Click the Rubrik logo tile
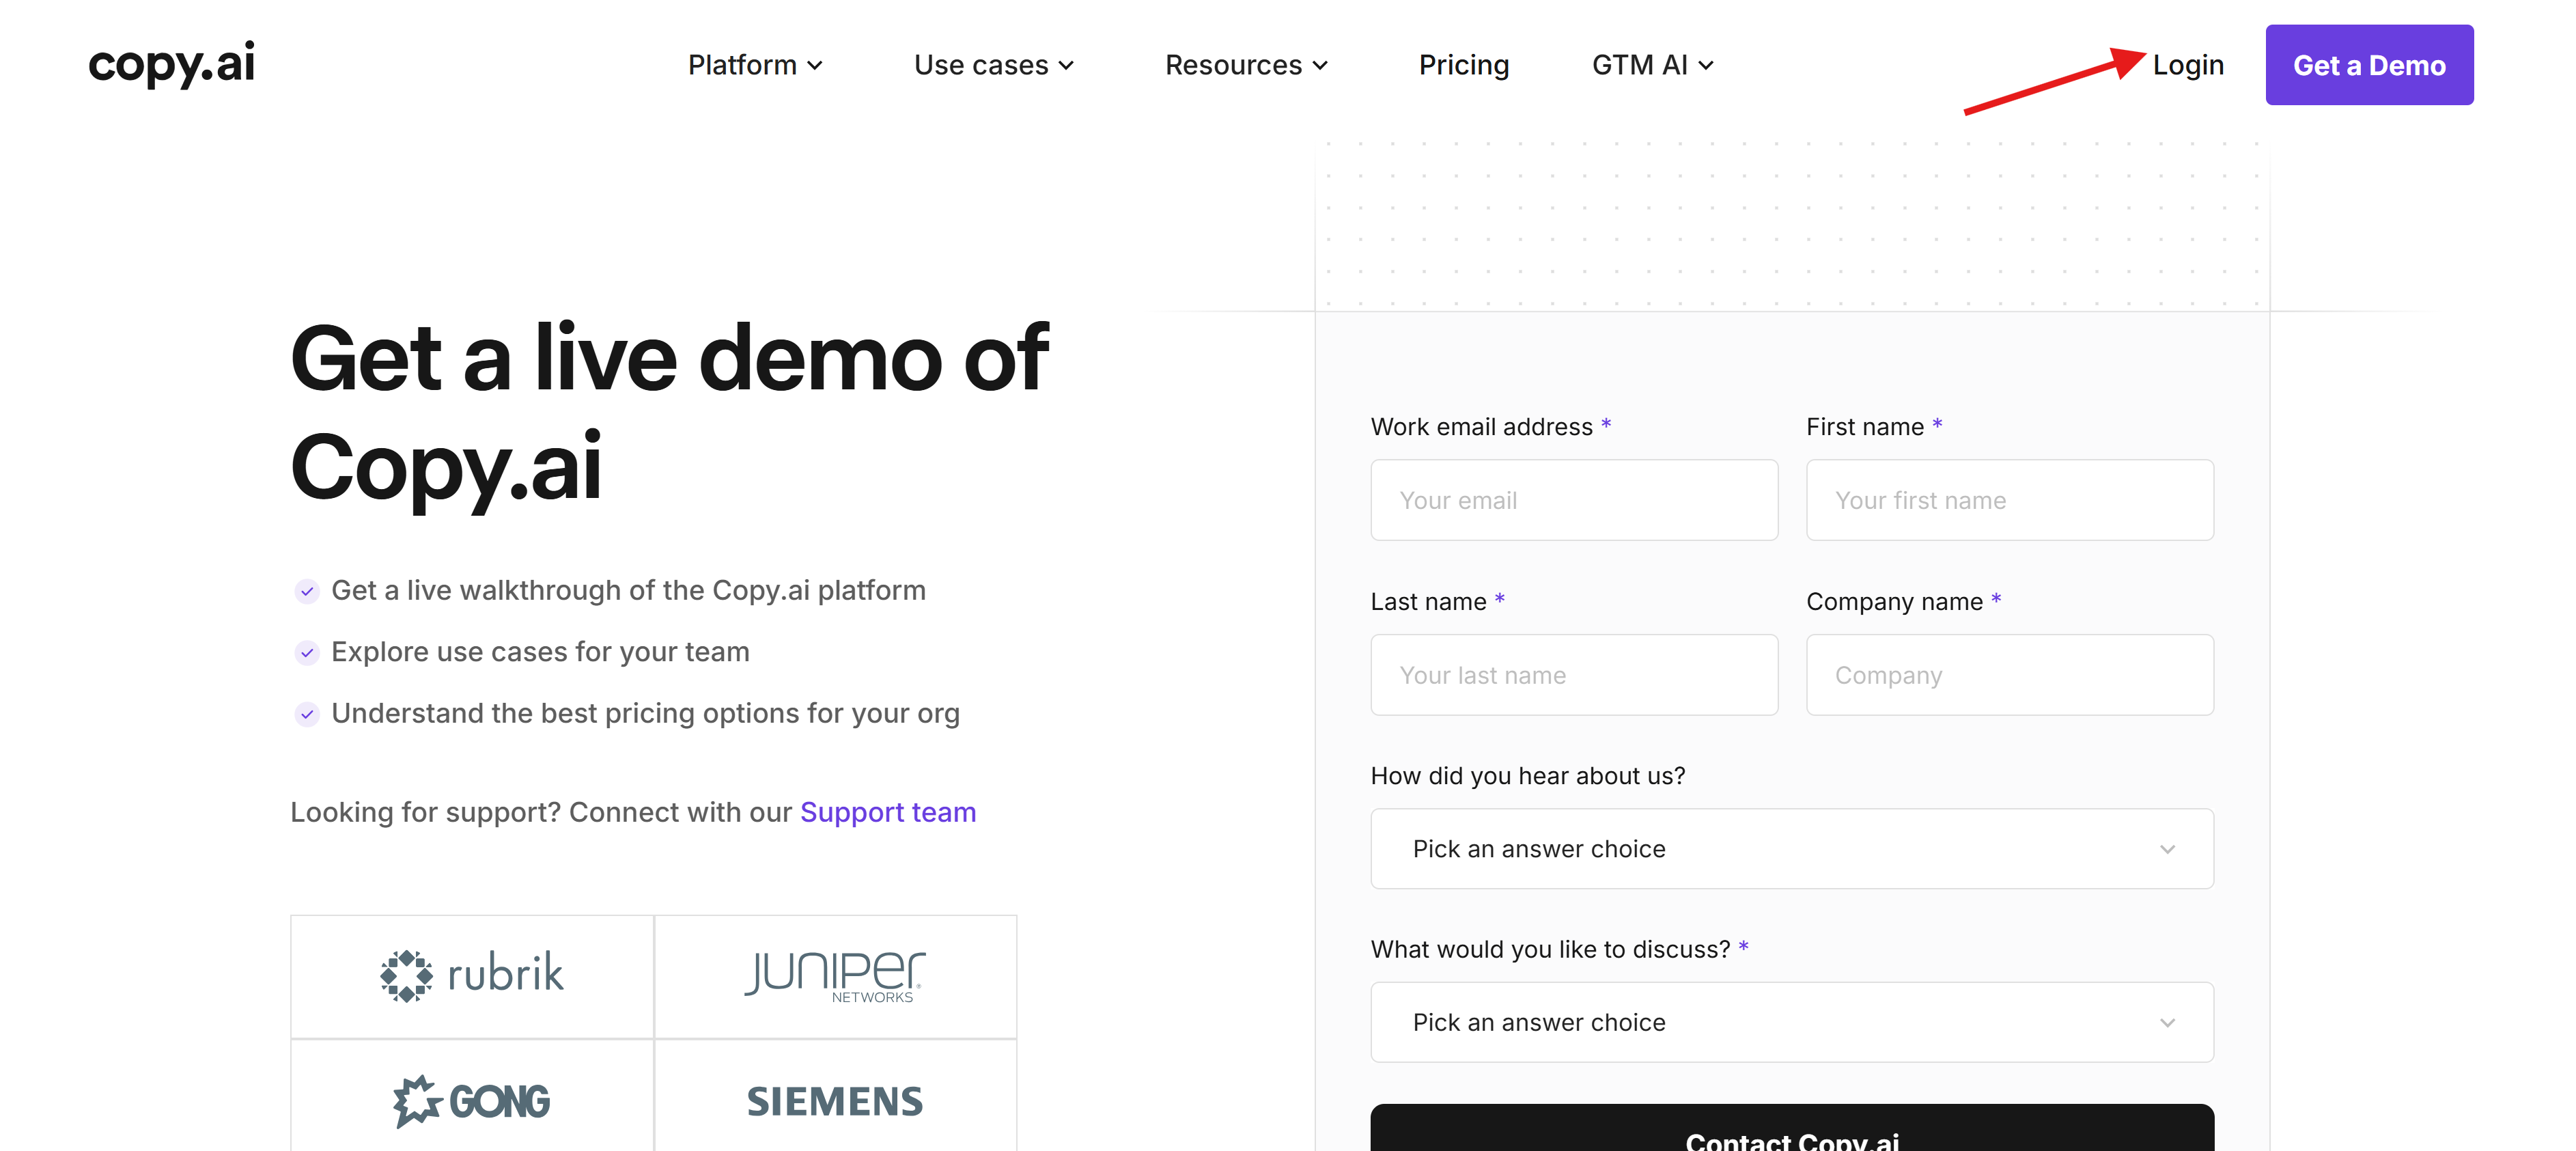 (x=472, y=975)
